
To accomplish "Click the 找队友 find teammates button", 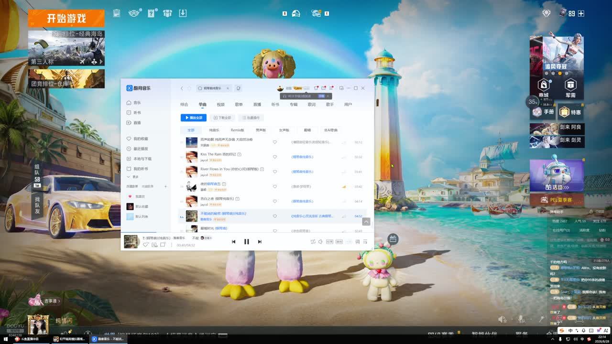I will pyautogui.click(x=37, y=204).
